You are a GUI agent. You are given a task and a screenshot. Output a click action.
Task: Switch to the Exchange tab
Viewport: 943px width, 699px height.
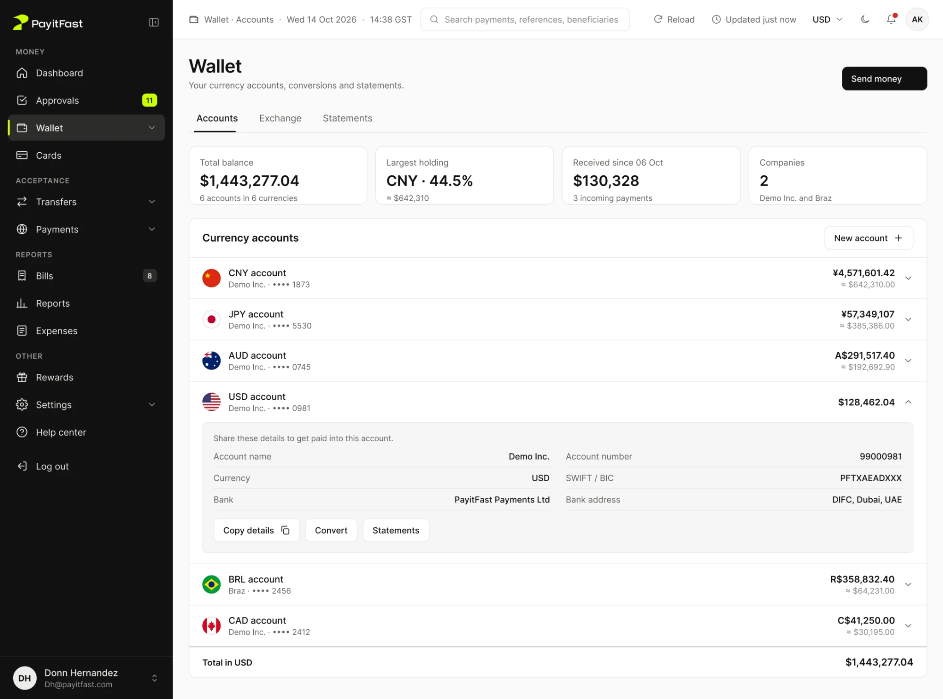[x=280, y=118]
